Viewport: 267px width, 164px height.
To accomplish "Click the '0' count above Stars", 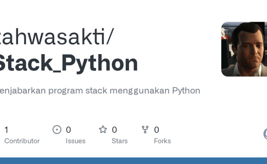I will click(115, 130).
